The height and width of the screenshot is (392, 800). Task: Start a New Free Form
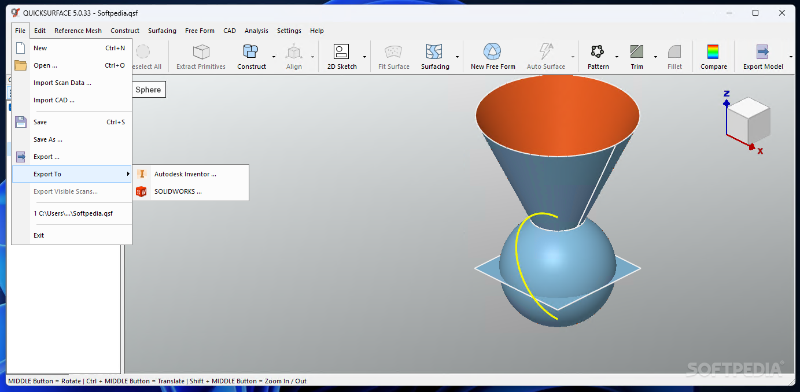(x=493, y=52)
